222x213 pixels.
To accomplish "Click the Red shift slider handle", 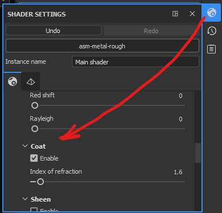I will point(35,105).
